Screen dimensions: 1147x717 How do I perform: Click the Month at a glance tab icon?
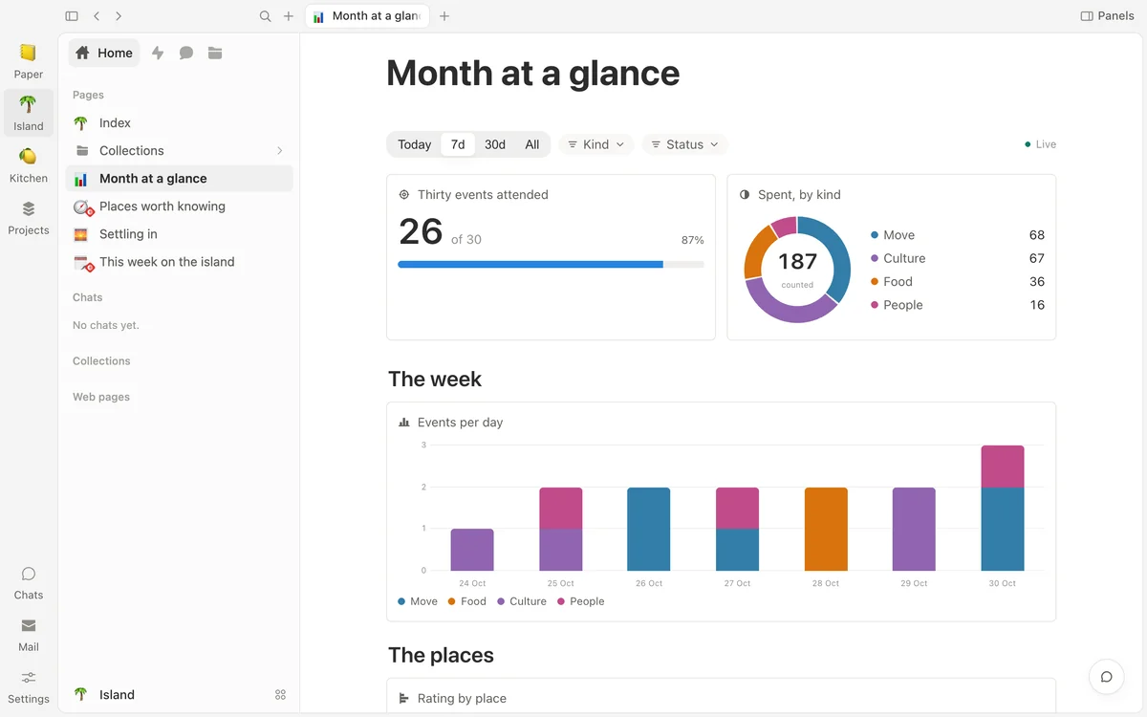tap(318, 16)
